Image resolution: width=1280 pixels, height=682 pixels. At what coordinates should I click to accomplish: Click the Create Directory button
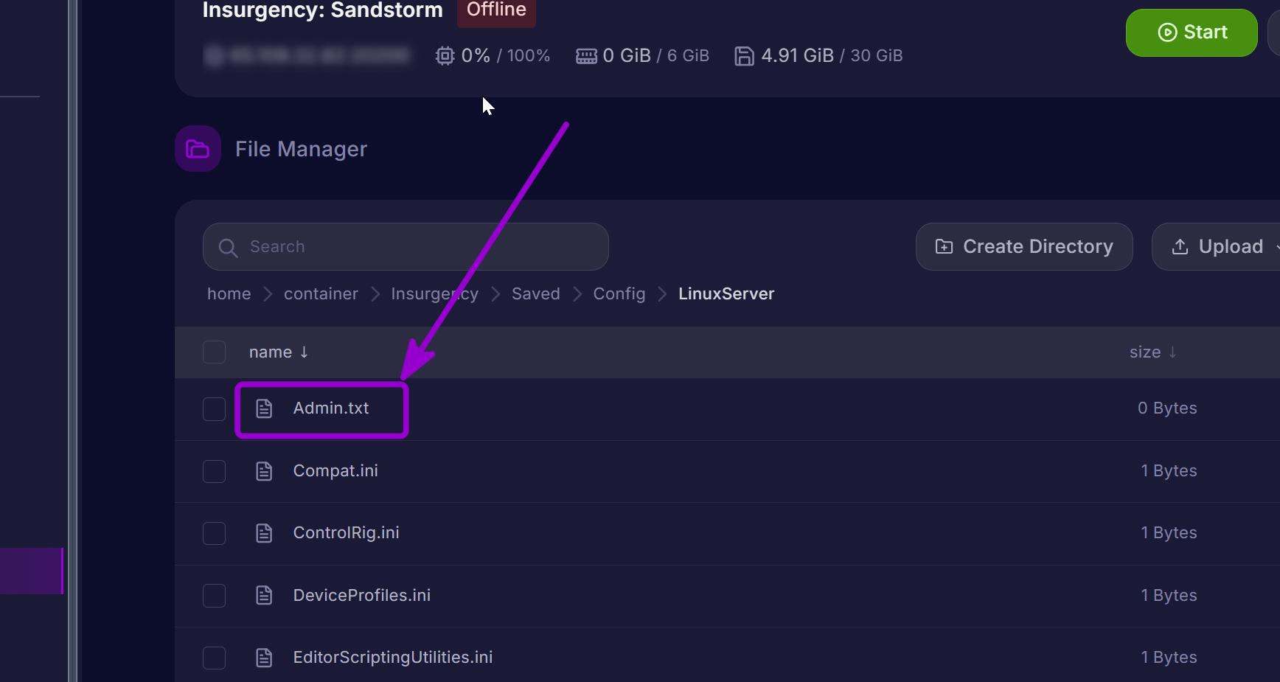coord(1024,246)
